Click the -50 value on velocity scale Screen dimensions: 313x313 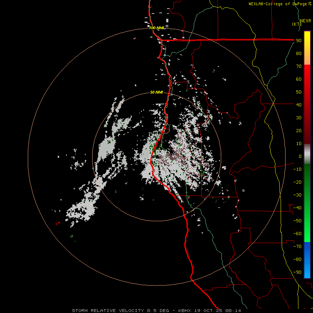coord(297,221)
